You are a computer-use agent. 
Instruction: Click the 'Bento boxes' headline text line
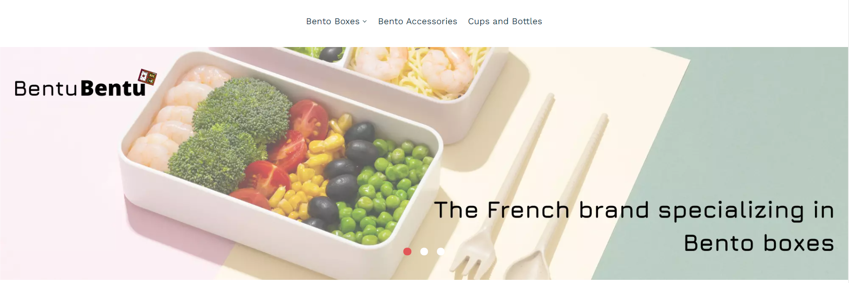click(x=759, y=244)
